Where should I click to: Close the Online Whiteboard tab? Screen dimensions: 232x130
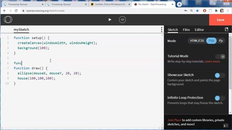pos(129,4)
